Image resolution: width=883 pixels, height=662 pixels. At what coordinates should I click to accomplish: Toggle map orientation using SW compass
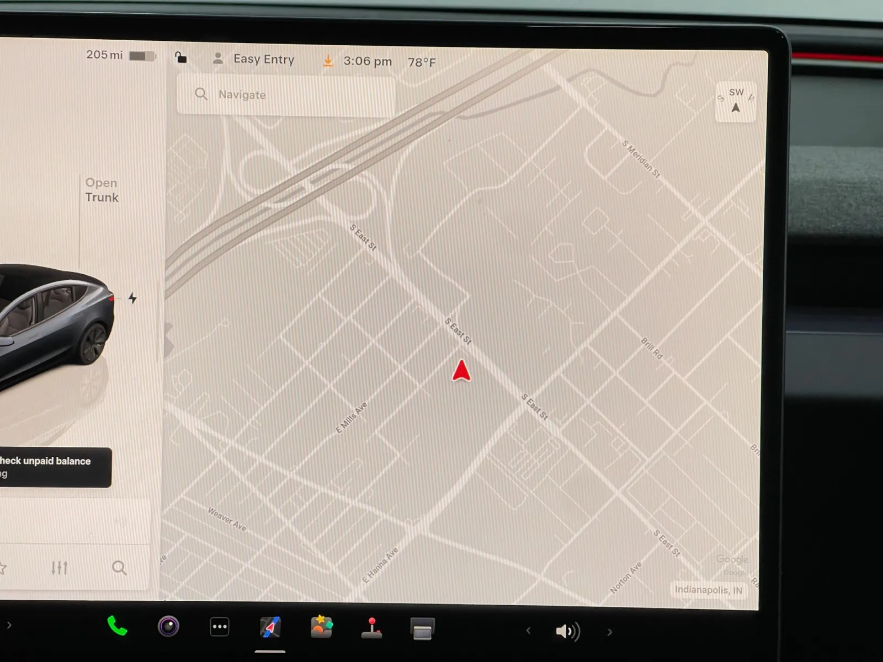736,101
